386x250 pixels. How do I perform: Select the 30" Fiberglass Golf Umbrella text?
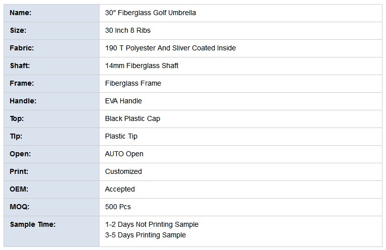151,13
